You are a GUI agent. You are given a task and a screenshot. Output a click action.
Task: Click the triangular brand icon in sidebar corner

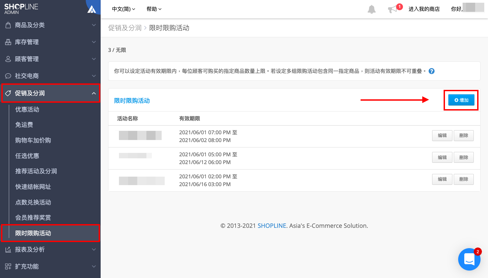pyautogui.click(x=92, y=9)
